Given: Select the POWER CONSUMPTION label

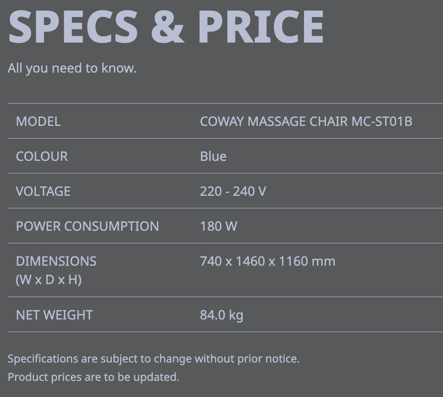Looking at the screenshot, I should [x=87, y=226].
